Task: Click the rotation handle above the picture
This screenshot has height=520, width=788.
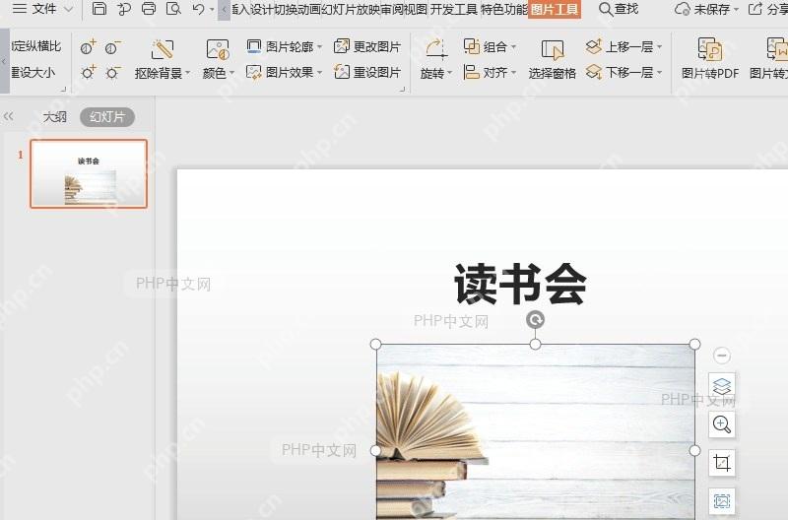Action: tap(535, 319)
